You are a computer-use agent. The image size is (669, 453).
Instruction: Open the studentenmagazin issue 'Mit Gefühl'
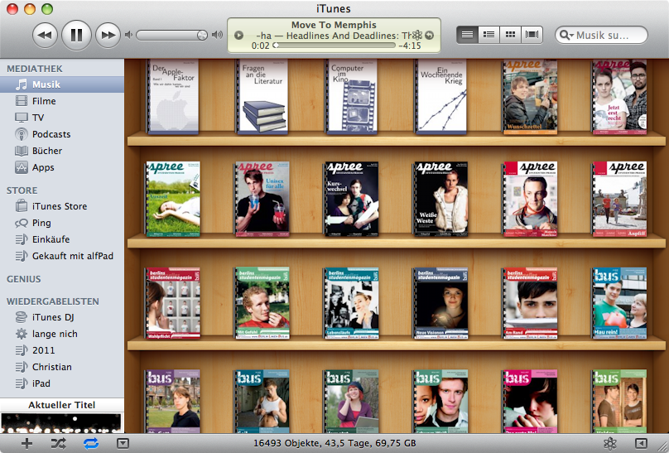pyautogui.click(x=262, y=303)
